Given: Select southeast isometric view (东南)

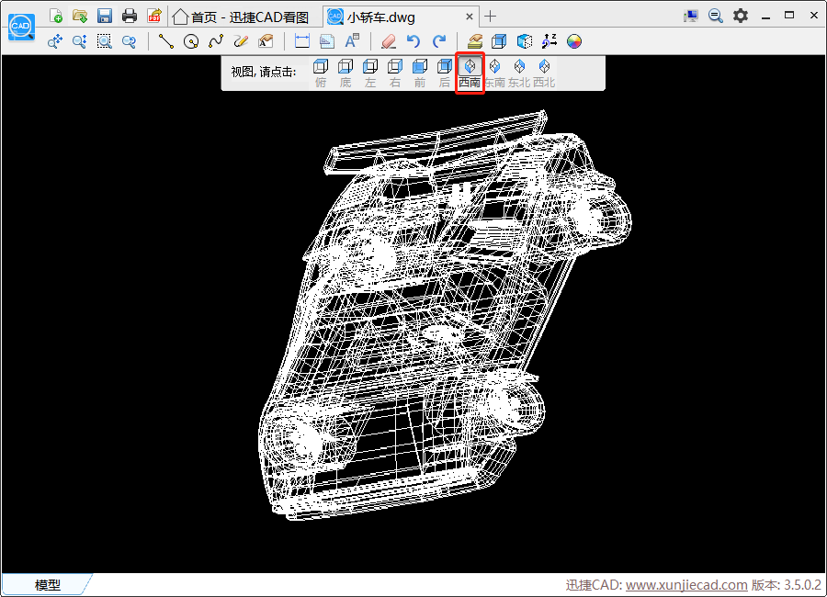Looking at the screenshot, I should [494, 73].
